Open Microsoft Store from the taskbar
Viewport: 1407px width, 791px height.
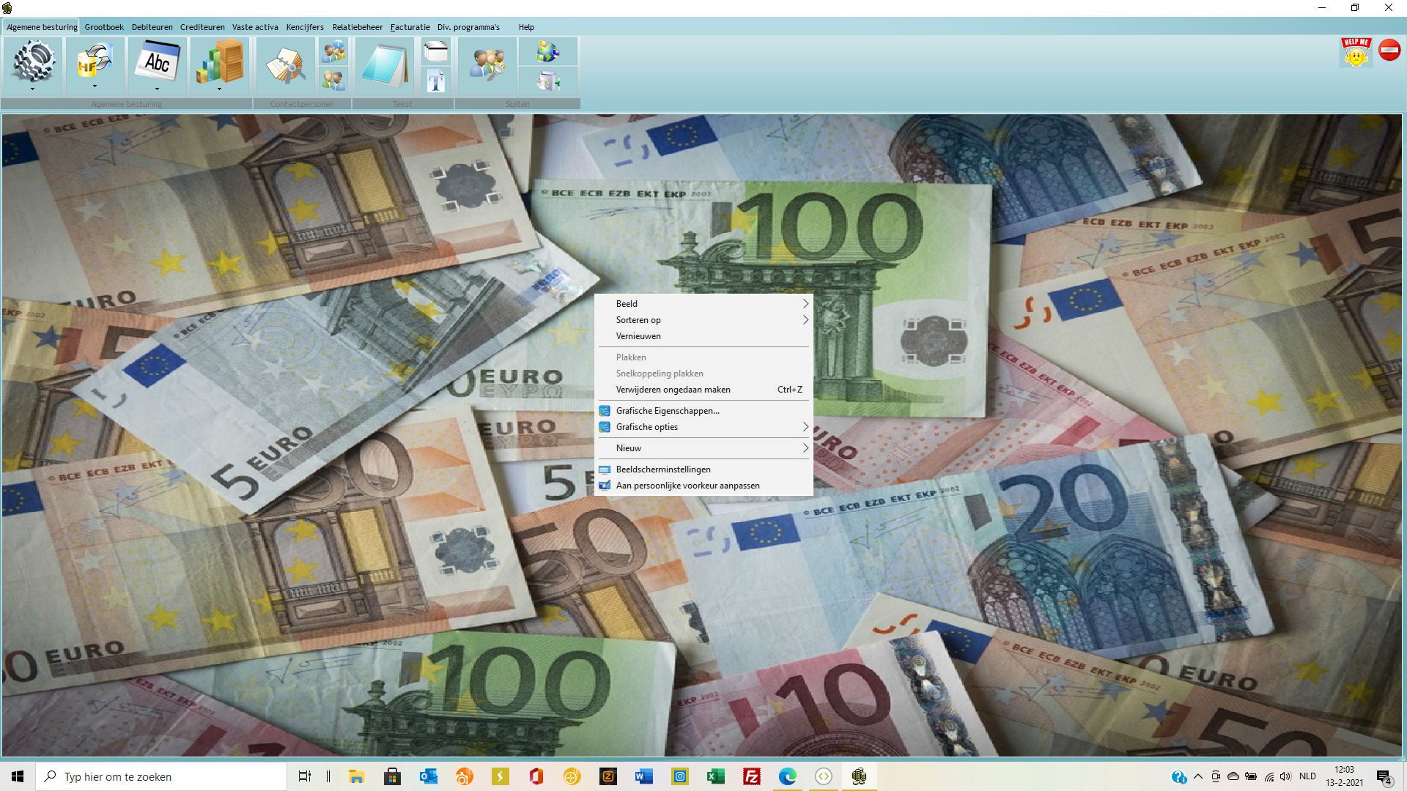click(392, 776)
